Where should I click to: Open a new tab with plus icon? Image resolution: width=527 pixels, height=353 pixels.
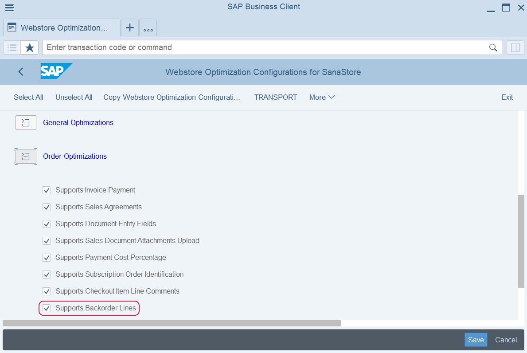click(x=130, y=27)
